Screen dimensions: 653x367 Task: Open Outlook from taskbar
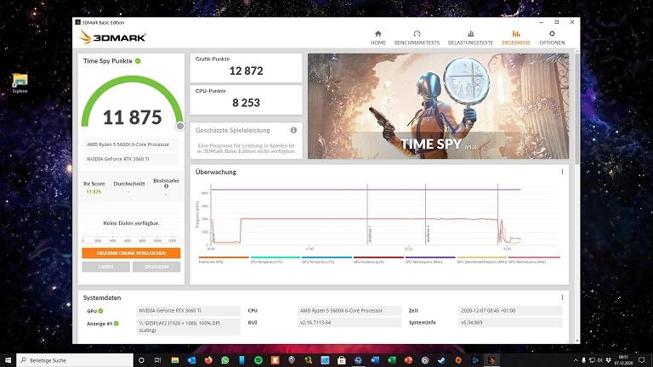pyautogui.click(x=191, y=360)
